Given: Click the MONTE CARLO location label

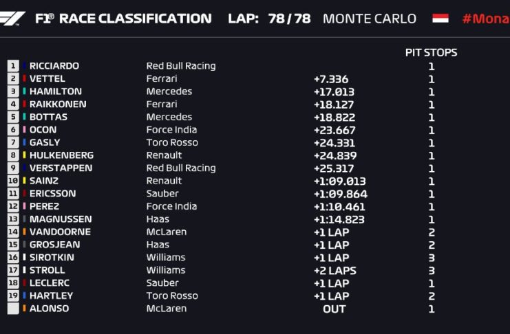Looking at the screenshot, I should [369, 19].
